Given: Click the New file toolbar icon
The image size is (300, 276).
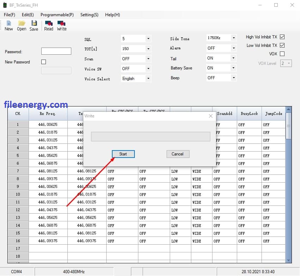Looking at the screenshot, I should click(x=8, y=26).
